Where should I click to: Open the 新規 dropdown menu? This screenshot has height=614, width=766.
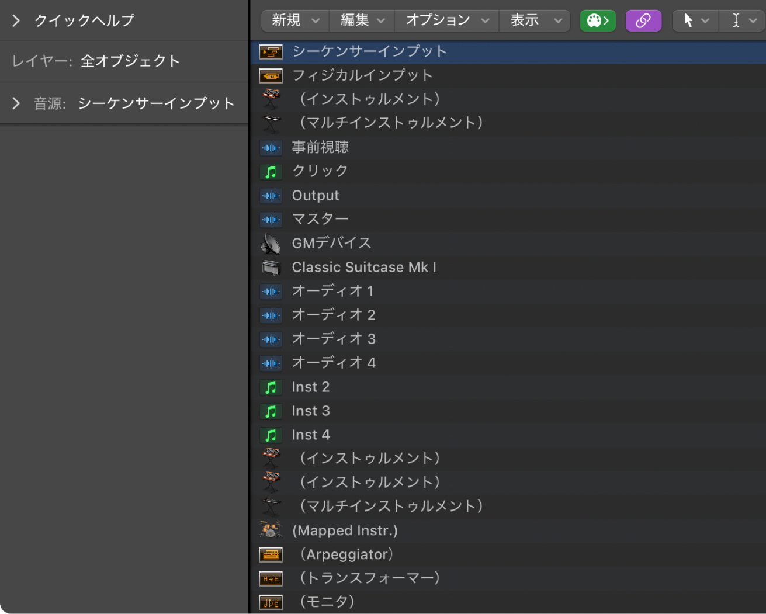[x=294, y=20]
